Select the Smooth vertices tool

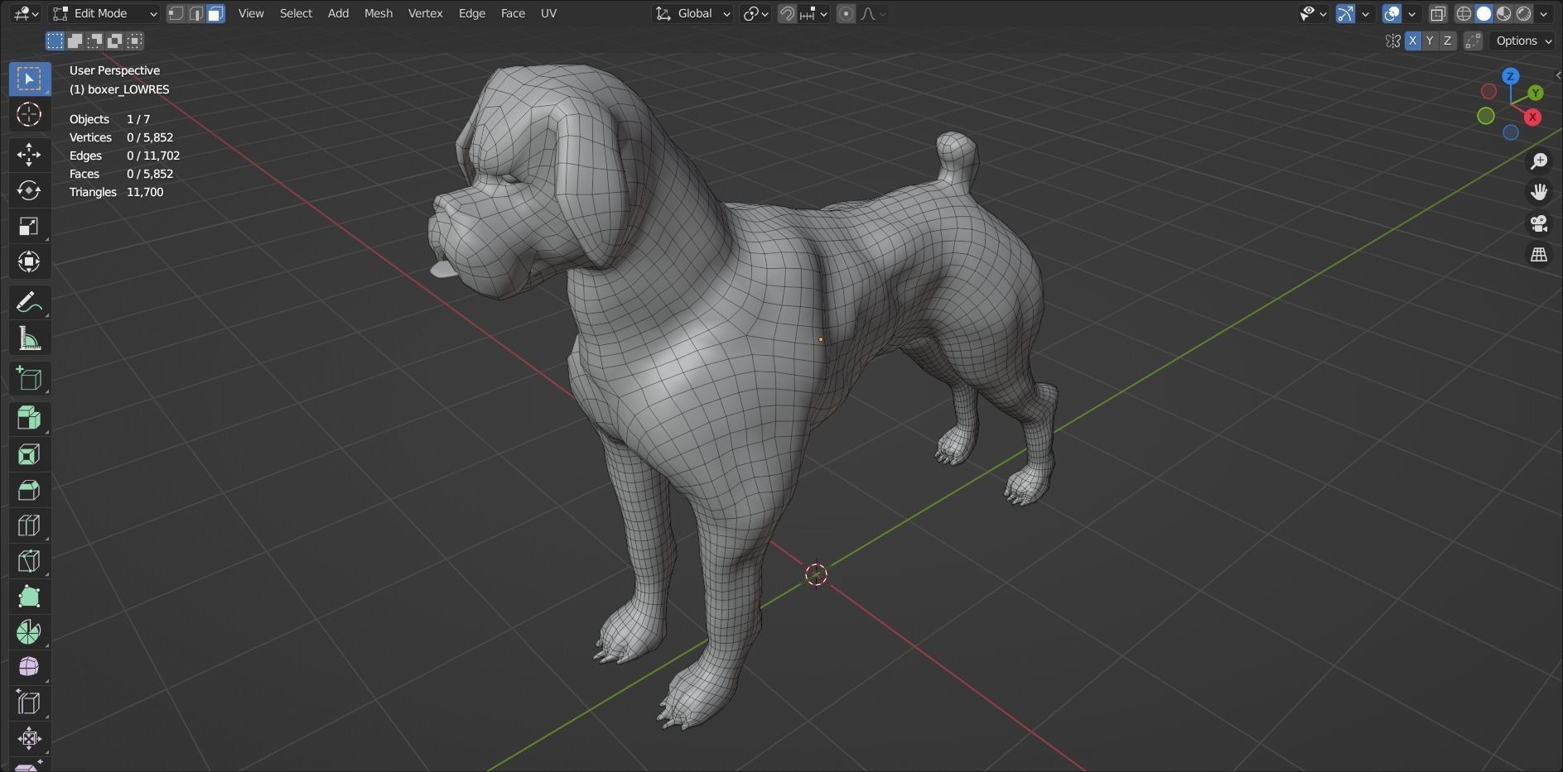point(29,668)
